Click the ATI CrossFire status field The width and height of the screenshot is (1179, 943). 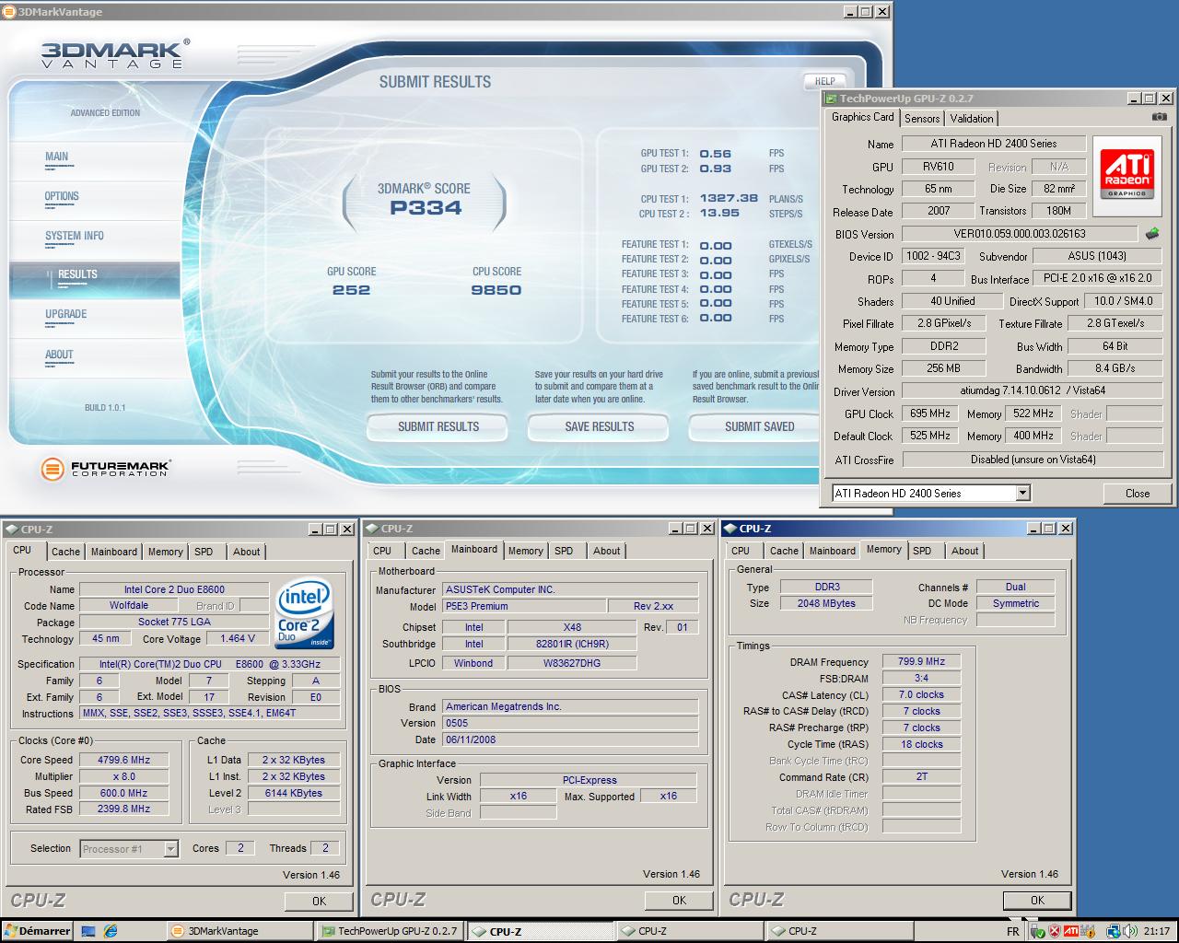[x=1033, y=460]
